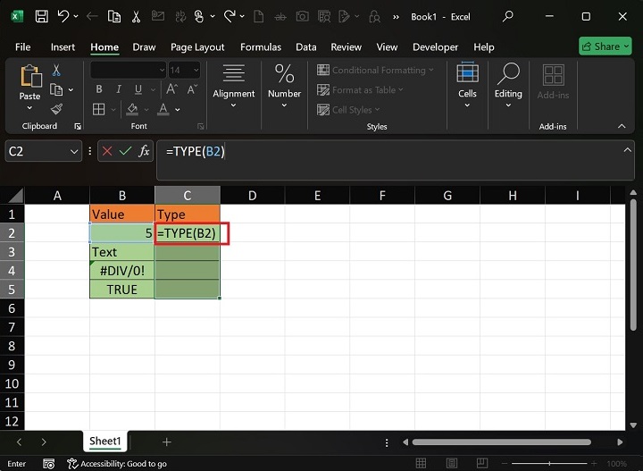The image size is (643, 471).
Task: Switch to the Draw tab
Action: click(144, 46)
